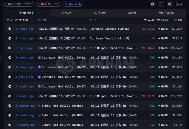Click chain icon on 3 hours ago row
Screen dimensions: 189x129
[x=10, y=29]
